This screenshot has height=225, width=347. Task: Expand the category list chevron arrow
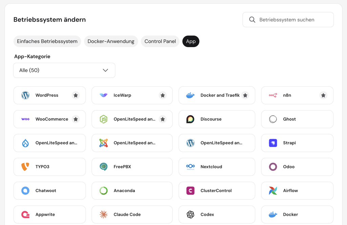coord(105,70)
